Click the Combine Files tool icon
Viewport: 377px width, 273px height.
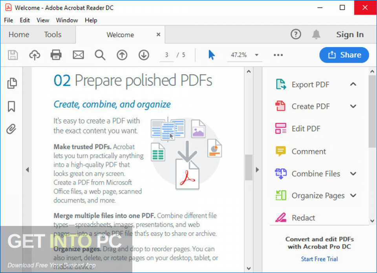pos(280,174)
